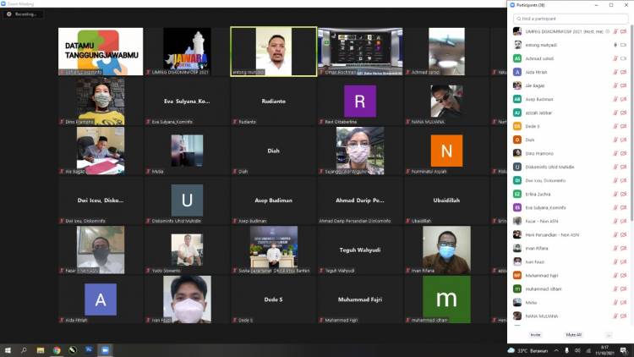Click the camera-off icon for Ale Bagas
Viewport: 634px width, 357px height.
624,85
